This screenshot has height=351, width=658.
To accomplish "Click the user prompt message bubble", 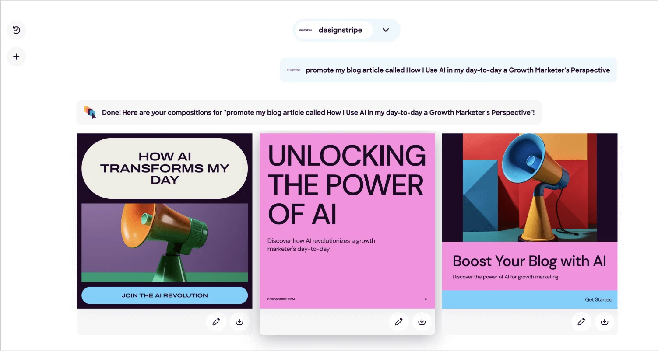I will tap(448, 70).
